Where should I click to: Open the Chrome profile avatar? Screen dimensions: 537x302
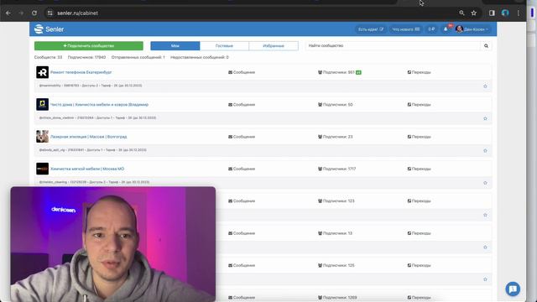[x=505, y=13]
